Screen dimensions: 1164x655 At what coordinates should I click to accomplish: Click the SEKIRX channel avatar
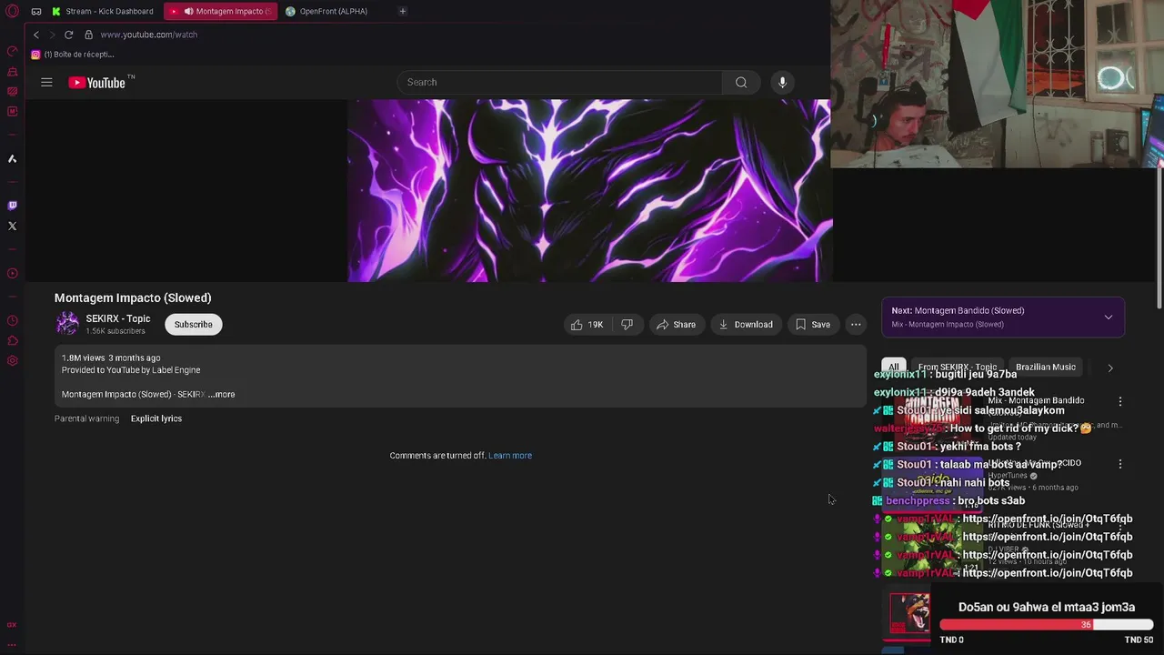click(x=67, y=324)
